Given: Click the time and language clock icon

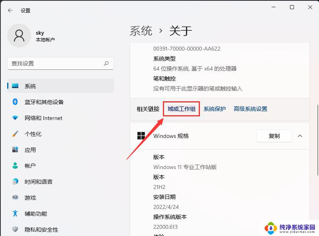Looking at the screenshot, I should [15, 181].
